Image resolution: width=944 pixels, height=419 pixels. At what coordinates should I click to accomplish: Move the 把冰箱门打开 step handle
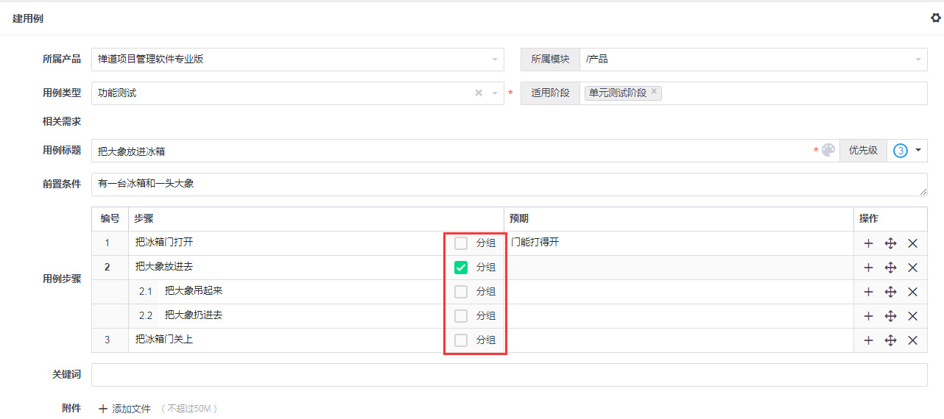890,243
